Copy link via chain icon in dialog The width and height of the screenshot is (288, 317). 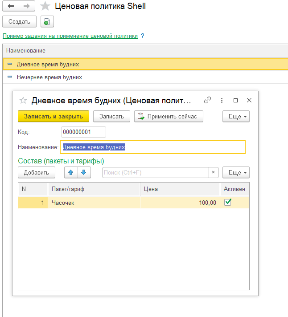click(x=207, y=100)
